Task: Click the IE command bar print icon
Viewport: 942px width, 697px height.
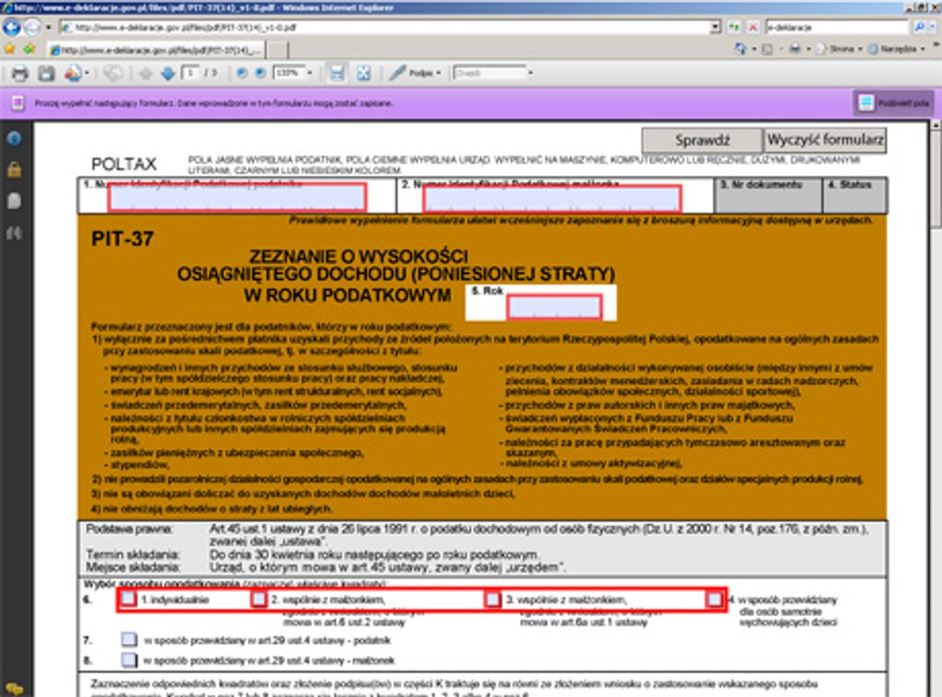Action: pos(794,49)
